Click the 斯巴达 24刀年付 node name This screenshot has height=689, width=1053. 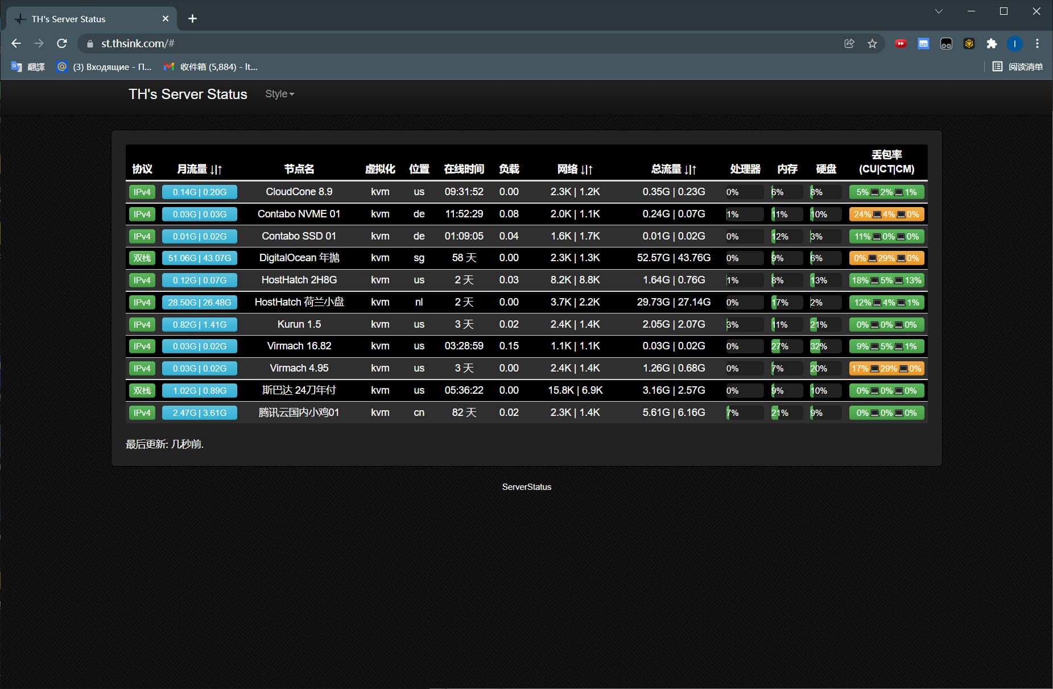pos(299,390)
